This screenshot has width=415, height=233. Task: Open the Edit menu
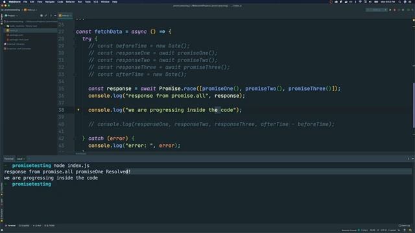(x=32, y=2)
